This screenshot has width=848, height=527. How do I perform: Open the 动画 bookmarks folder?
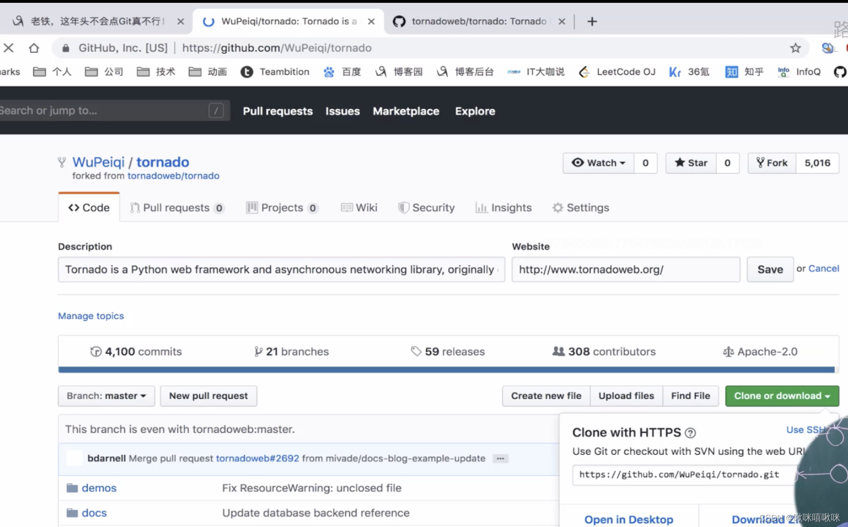pyautogui.click(x=208, y=72)
